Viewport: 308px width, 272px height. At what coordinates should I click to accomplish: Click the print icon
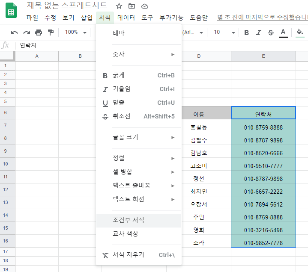click(39, 33)
